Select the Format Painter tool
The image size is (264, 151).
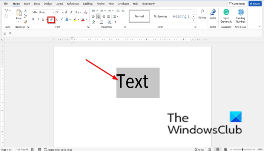coord(25,22)
